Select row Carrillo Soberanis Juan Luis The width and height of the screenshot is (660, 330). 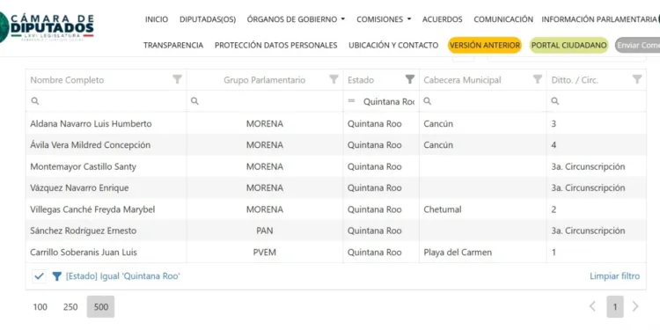(x=336, y=253)
